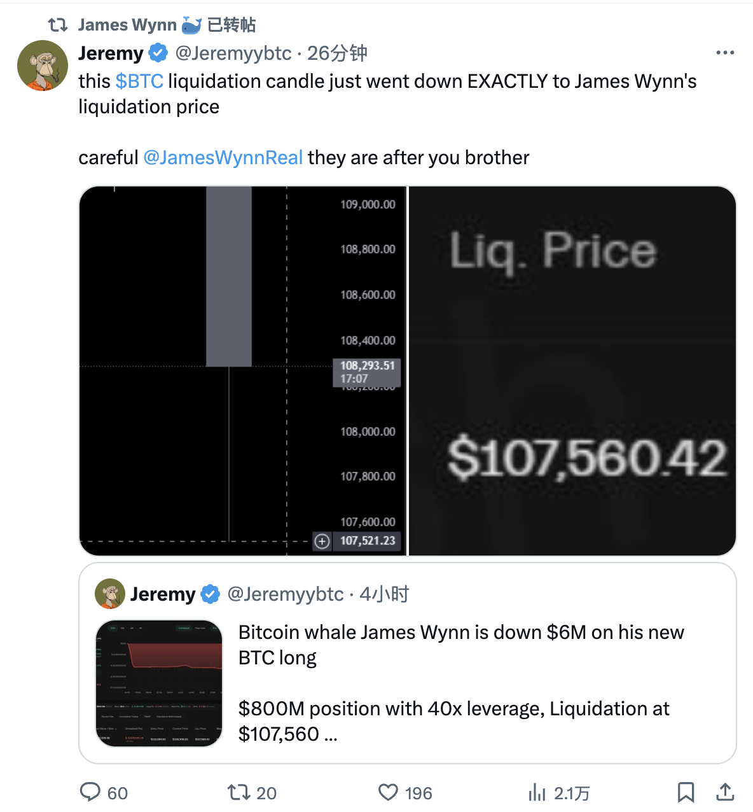Open the post options menu via ellipsis

click(725, 52)
